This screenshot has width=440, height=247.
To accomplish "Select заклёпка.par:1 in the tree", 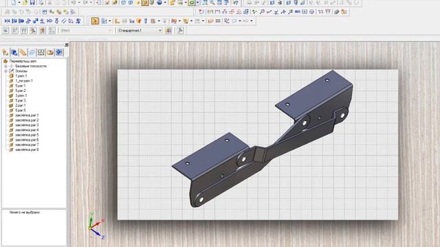I will [x=27, y=115].
